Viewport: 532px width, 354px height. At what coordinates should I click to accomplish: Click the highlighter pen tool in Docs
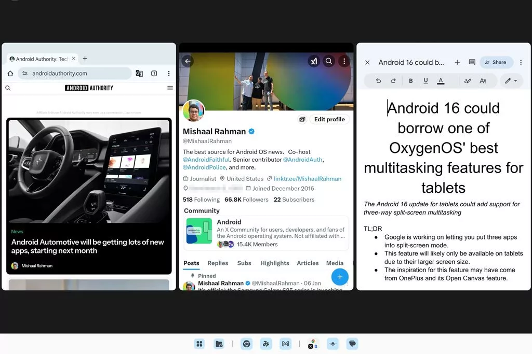468,80
